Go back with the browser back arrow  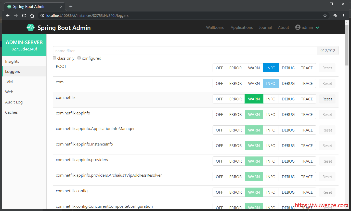coord(8,16)
